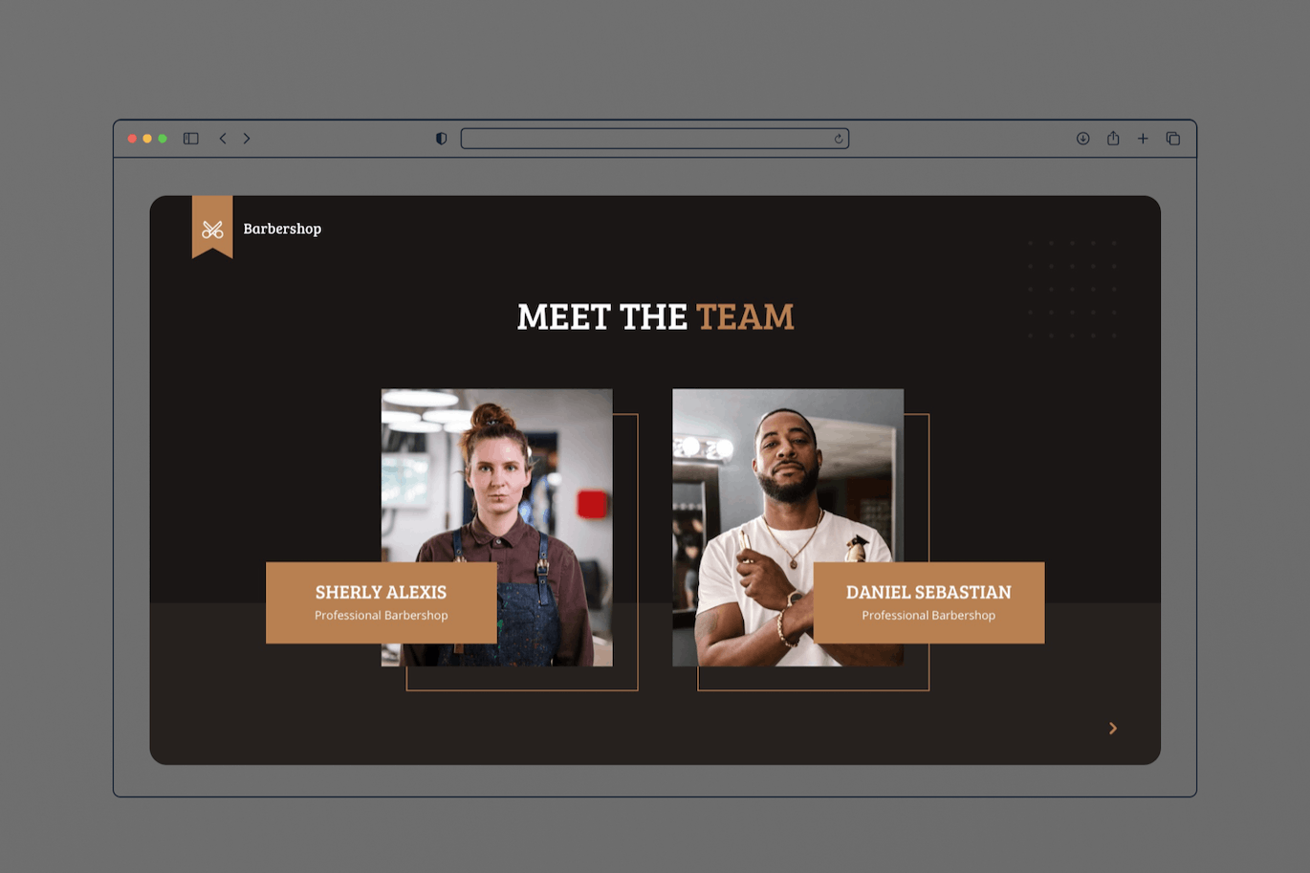Go forward using the right arrow
Image resolution: width=1310 pixels, height=873 pixels.
(247, 139)
